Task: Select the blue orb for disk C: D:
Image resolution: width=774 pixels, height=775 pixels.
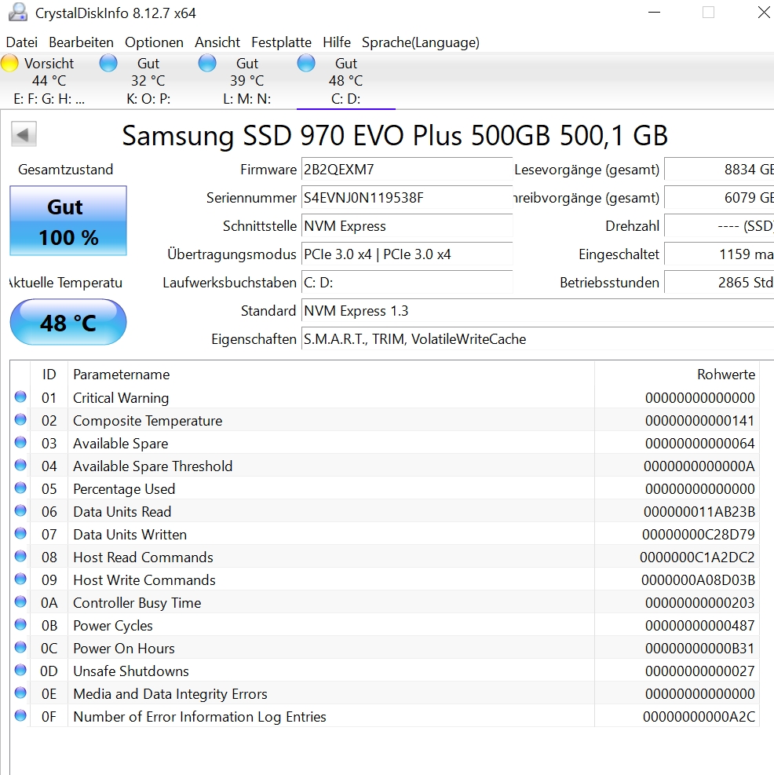Action: pyautogui.click(x=306, y=64)
